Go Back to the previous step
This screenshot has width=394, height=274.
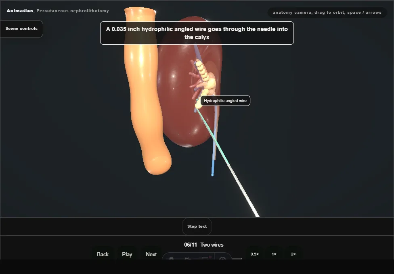pos(103,254)
